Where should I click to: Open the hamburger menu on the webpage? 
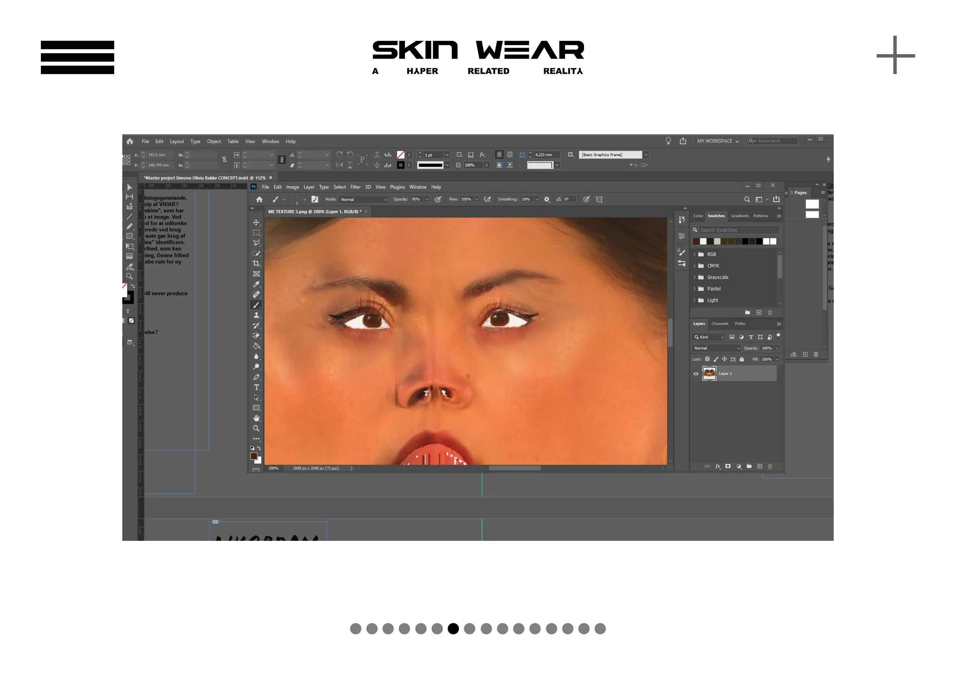[78, 57]
